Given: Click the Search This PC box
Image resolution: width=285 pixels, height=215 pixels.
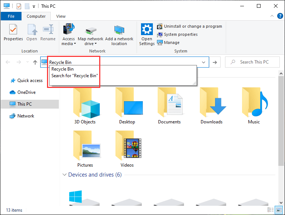Looking at the screenshot, I should pyautogui.click(x=252, y=62).
